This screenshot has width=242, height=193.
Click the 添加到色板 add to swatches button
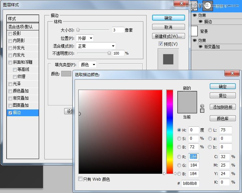coord(222,107)
